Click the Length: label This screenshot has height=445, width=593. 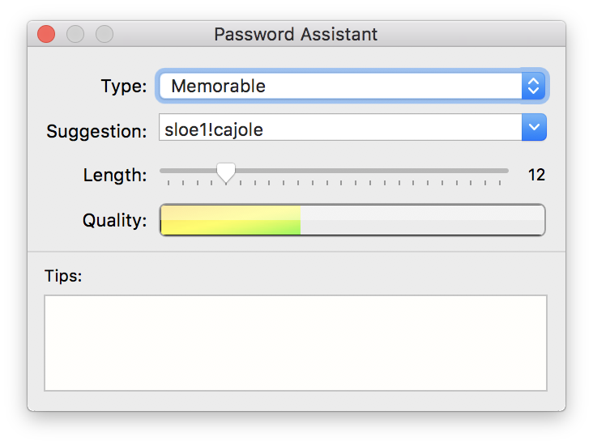pyautogui.click(x=115, y=175)
